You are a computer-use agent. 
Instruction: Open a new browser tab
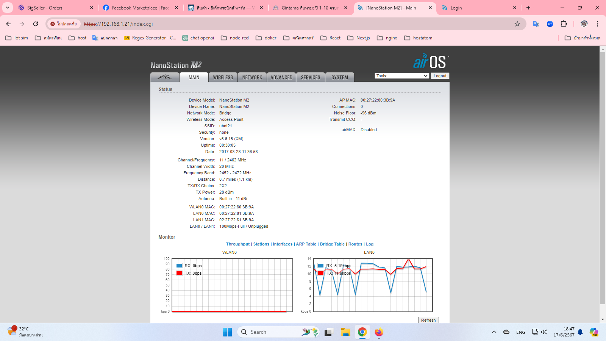click(528, 8)
